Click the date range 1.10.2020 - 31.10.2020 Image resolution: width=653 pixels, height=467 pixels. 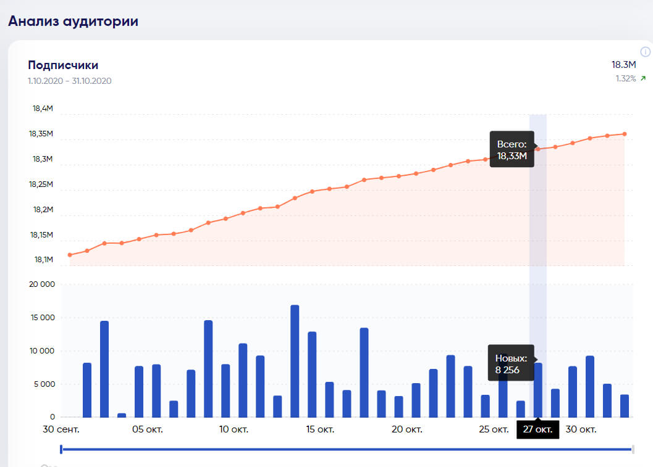pyautogui.click(x=69, y=81)
